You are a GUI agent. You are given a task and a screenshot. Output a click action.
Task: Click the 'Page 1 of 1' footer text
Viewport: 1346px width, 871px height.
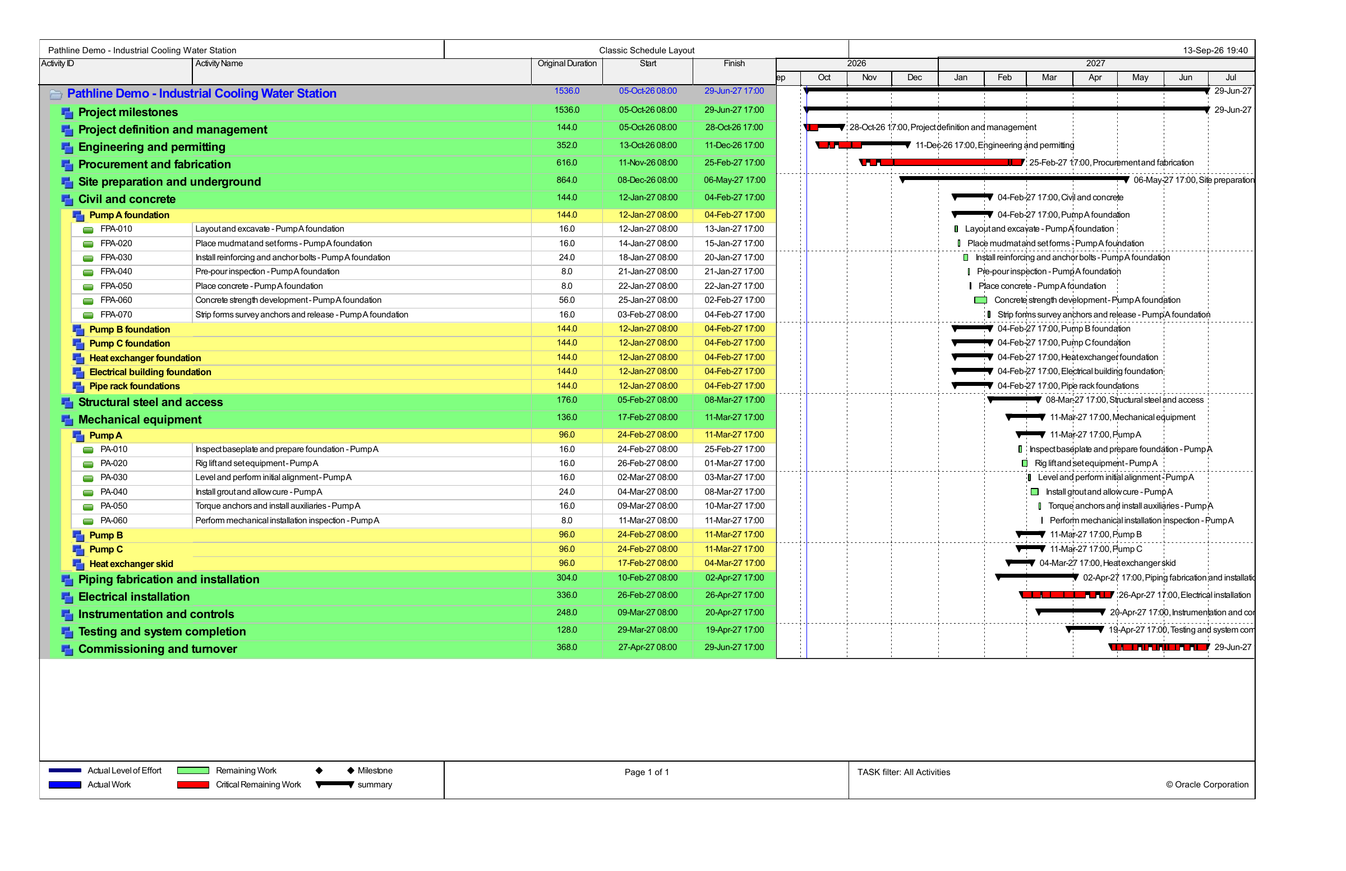pos(647,773)
